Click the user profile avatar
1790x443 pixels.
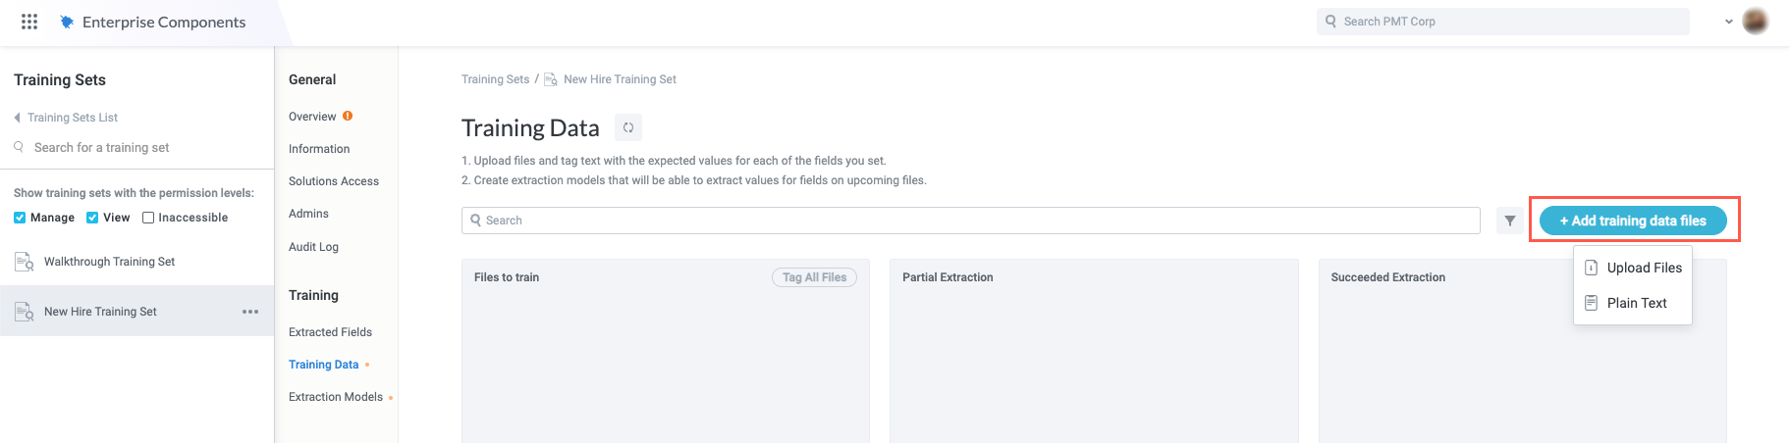(1756, 21)
